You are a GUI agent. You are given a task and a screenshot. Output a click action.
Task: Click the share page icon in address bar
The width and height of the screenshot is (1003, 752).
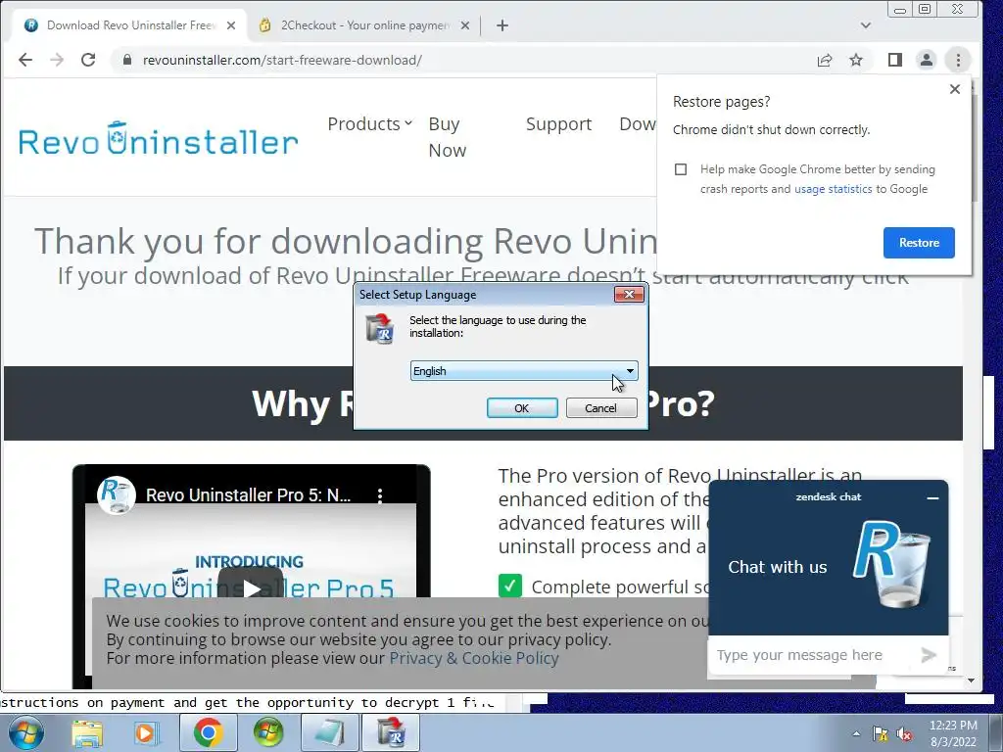[825, 60]
